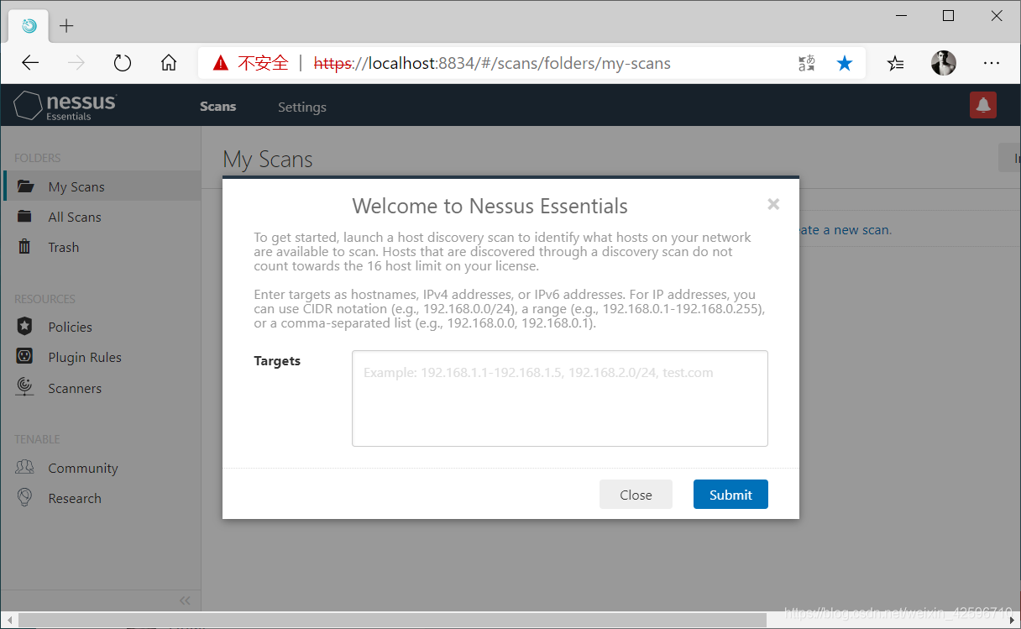This screenshot has width=1021, height=629.
Task: Toggle the blue favorites star
Action: pyautogui.click(x=845, y=63)
